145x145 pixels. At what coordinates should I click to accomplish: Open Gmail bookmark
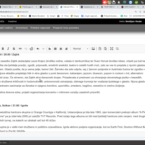(x=51, y=16)
